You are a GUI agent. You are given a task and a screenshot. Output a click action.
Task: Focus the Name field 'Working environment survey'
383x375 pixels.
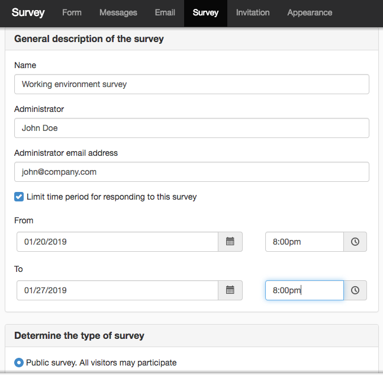[192, 84]
